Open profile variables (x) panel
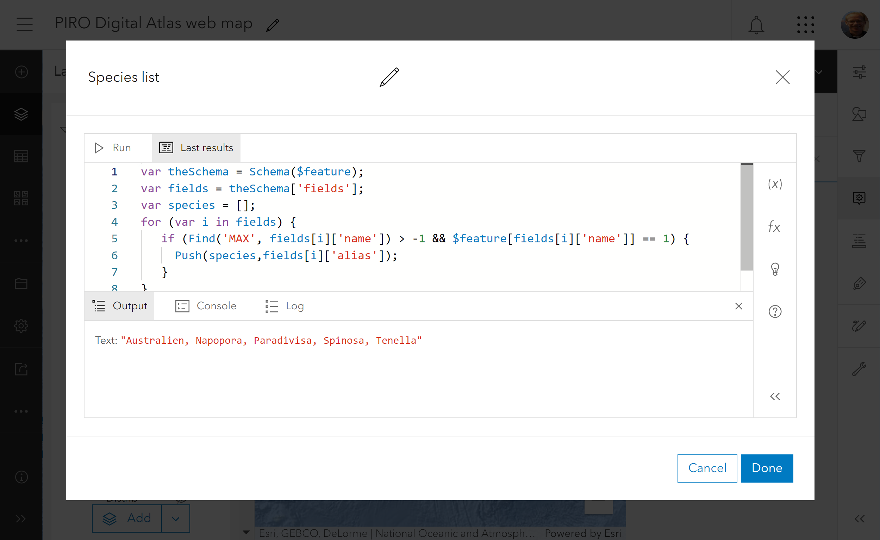The height and width of the screenshot is (540, 880). pyautogui.click(x=775, y=184)
